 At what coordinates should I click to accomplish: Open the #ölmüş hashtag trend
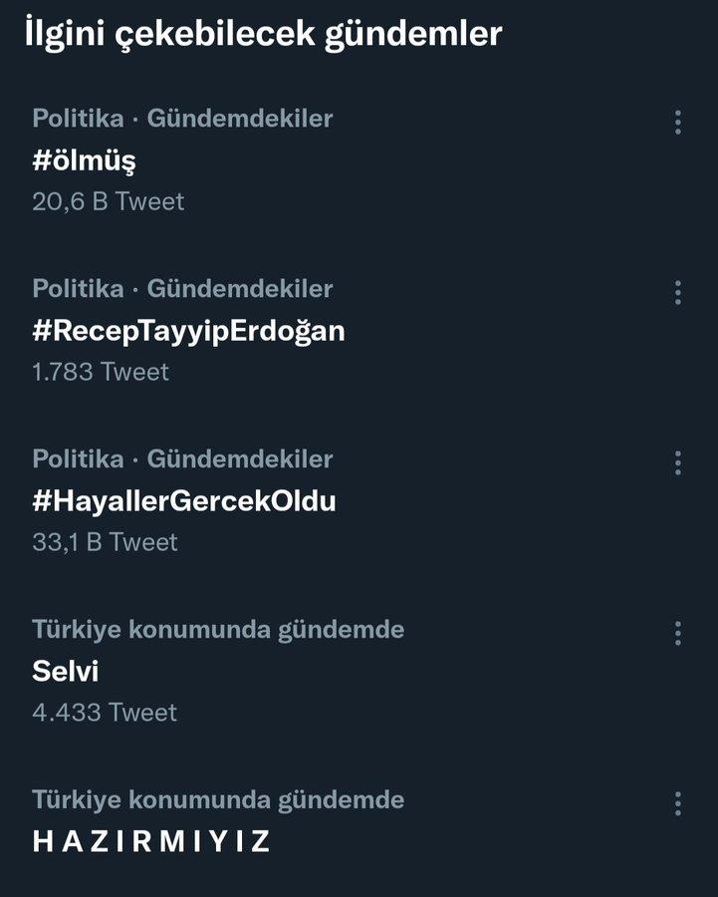click(x=84, y=160)
